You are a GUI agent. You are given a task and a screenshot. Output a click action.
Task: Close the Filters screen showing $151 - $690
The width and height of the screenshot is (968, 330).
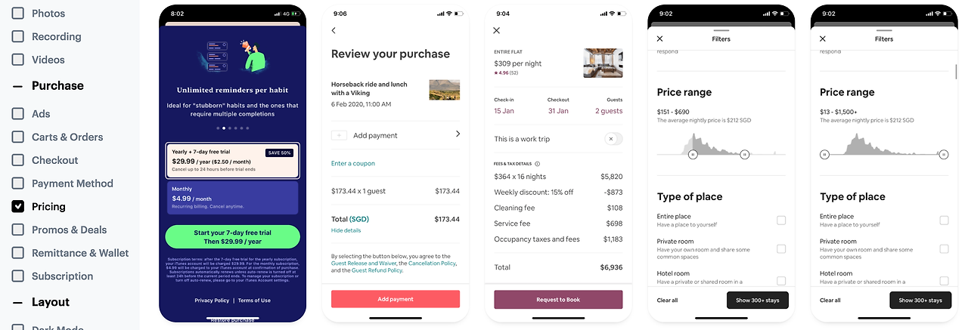(659, 39)
